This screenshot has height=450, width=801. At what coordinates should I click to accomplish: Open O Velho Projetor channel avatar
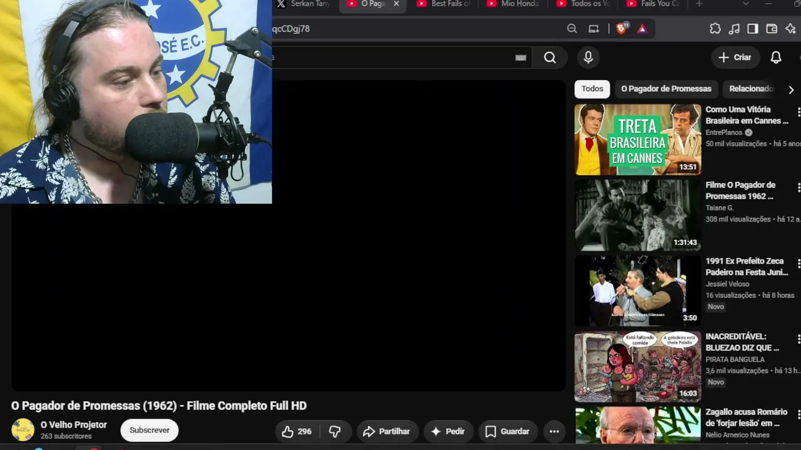[x=23, y=430]
